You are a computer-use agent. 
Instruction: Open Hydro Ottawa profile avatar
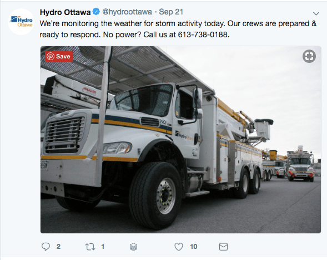21,22
